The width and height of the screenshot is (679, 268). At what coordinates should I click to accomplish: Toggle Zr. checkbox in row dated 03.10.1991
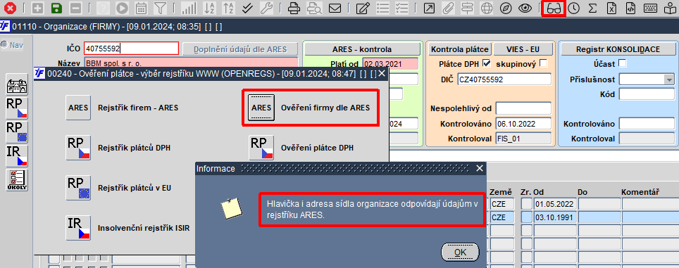click(x=527, y=217)
